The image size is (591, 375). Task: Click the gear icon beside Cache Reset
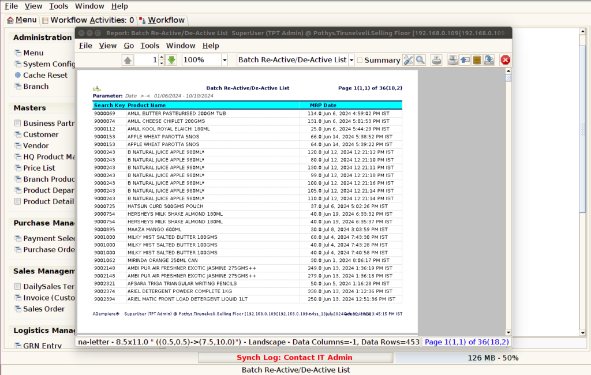click(18, 75)
